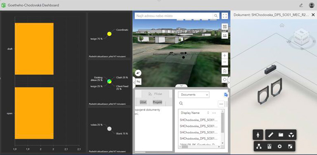This screenshot has height=155, width=317.
Task: Open the model browser hierarchy icon
Action: pos(259,146)
